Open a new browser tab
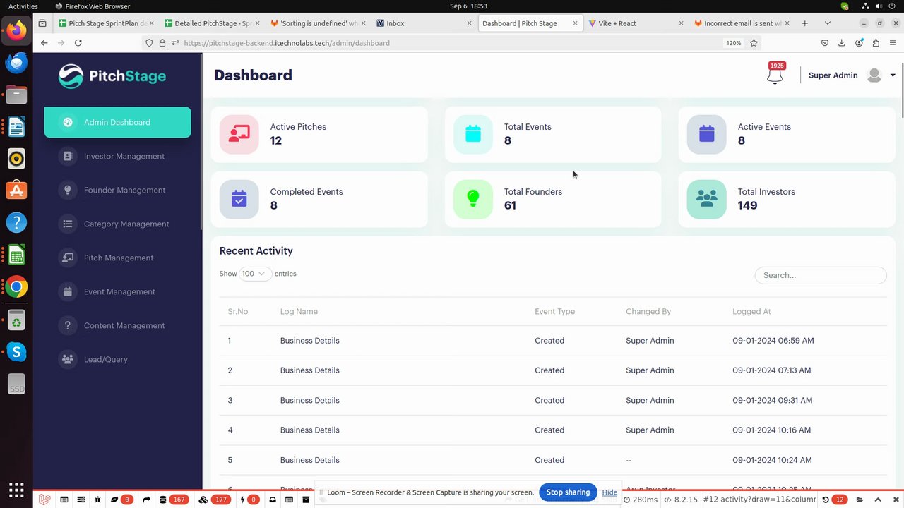This screenshot has width=904, height=508. (804, 23)
